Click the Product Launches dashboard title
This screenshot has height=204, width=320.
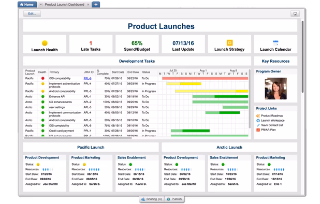tap(161, 26)
